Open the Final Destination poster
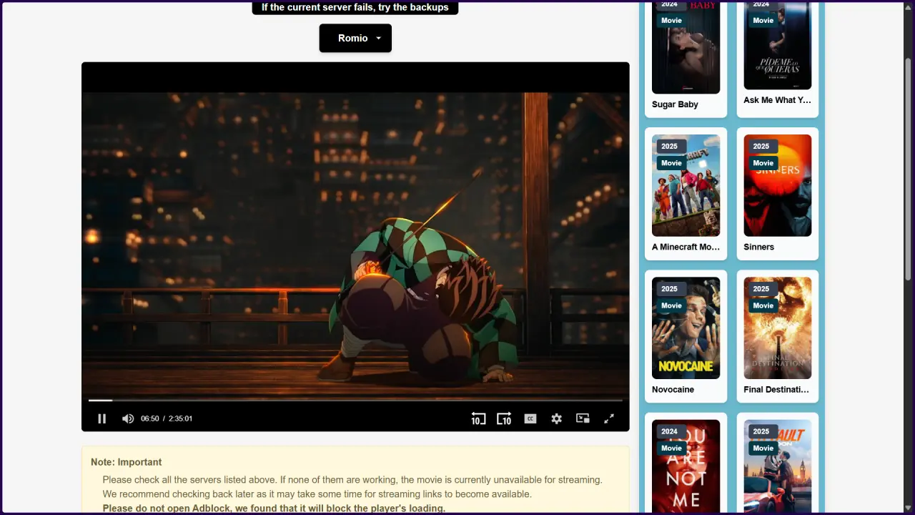The width and height of the screenshot is (915, 515). (777, 328)
